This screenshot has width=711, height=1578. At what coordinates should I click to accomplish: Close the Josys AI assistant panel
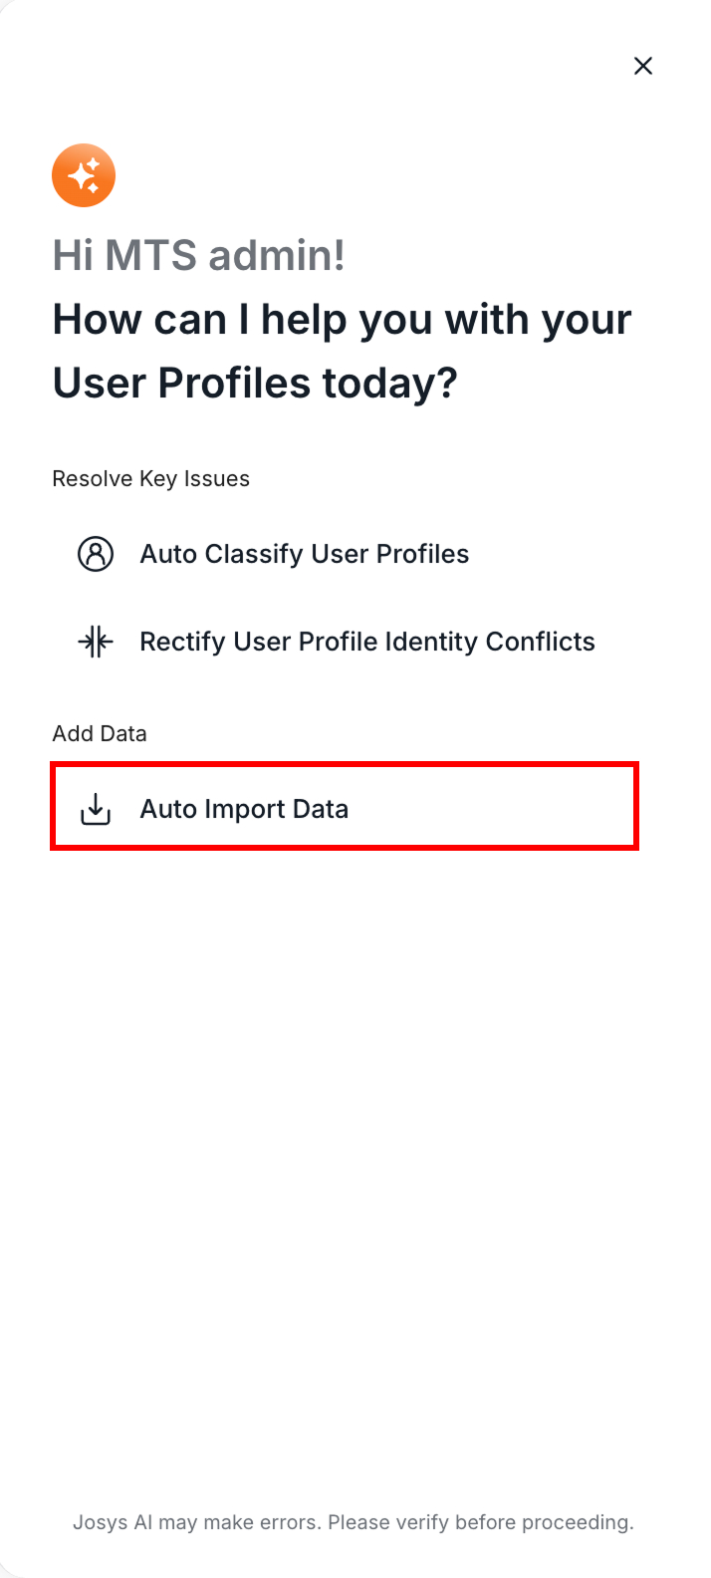643,66
